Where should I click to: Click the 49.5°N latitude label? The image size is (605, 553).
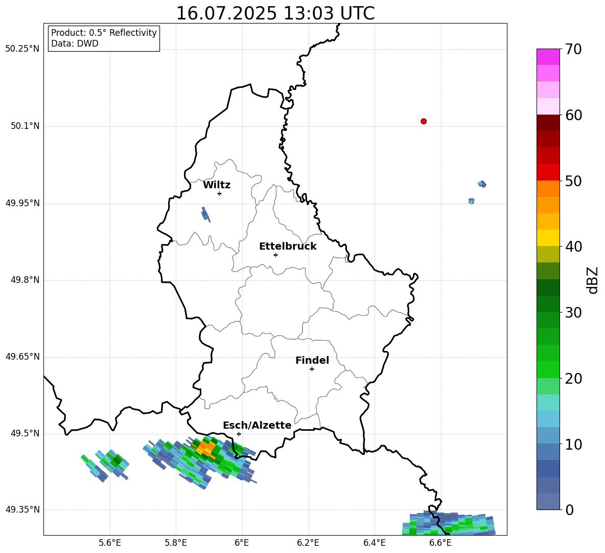(x=25, y=434)
